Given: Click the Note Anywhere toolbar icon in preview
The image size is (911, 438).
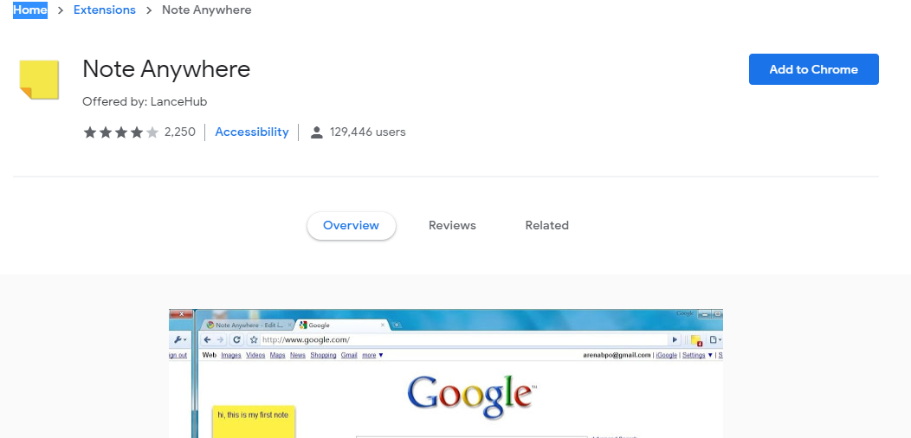Looking at the screenshot, I should point(696,340).
